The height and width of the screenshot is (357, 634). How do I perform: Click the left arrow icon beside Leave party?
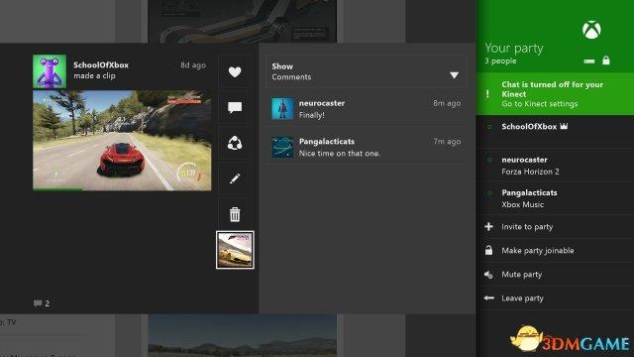[488, 297]
